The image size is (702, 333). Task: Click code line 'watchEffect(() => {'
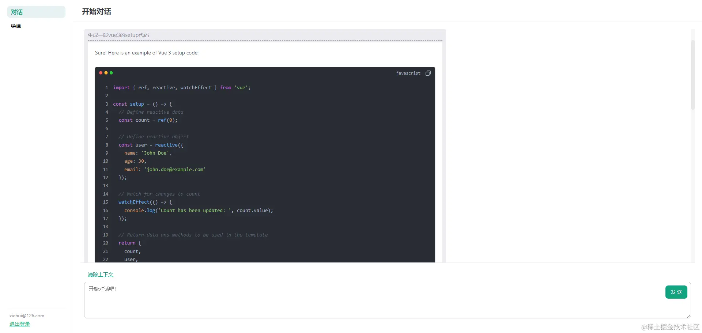point(145,202)
